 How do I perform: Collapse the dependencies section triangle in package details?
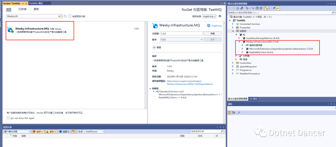tap(150, 88)
